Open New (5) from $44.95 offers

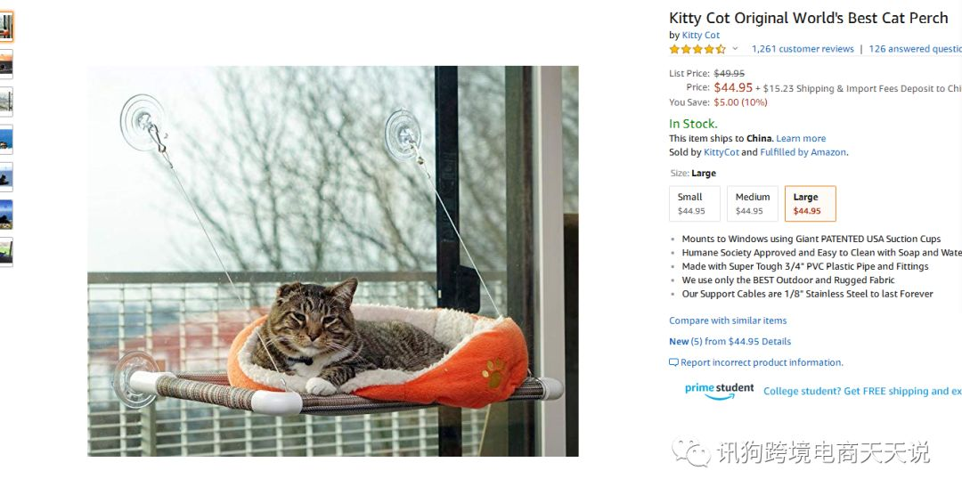tap(730, 342)
